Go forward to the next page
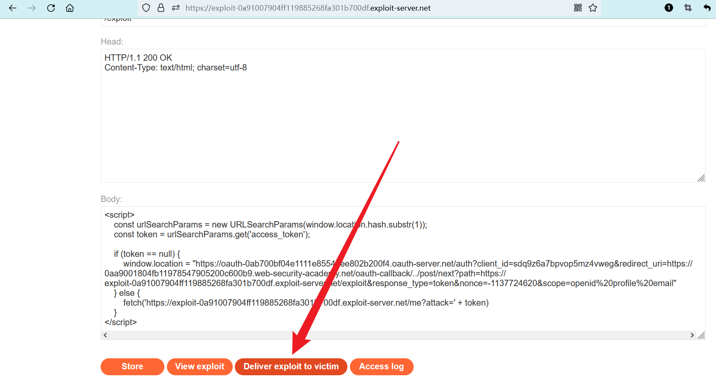 pos(32,8)
